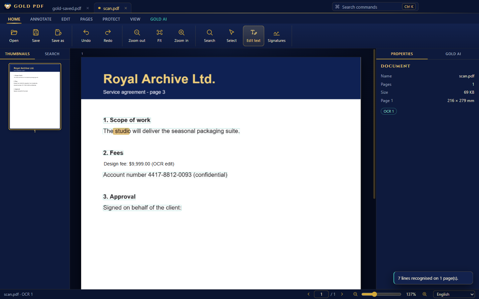Viewport: 479px width, 299px height.
Task: Adjust the zoom level slider
Action: tap(381, 294)
